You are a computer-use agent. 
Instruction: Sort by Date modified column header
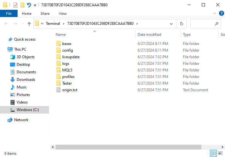[149, 35]
